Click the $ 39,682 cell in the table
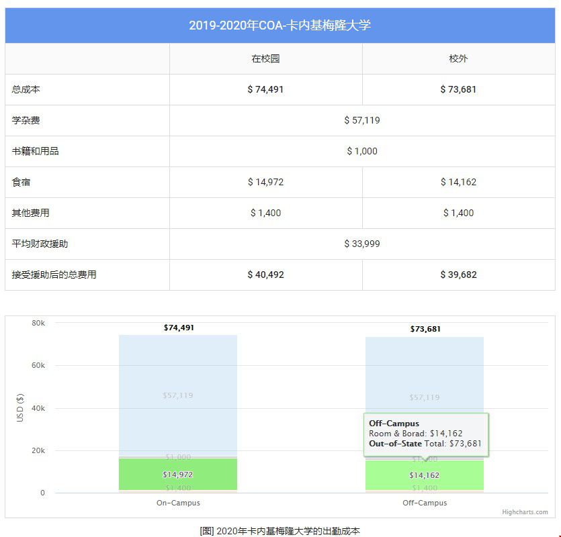 (458, 275)
